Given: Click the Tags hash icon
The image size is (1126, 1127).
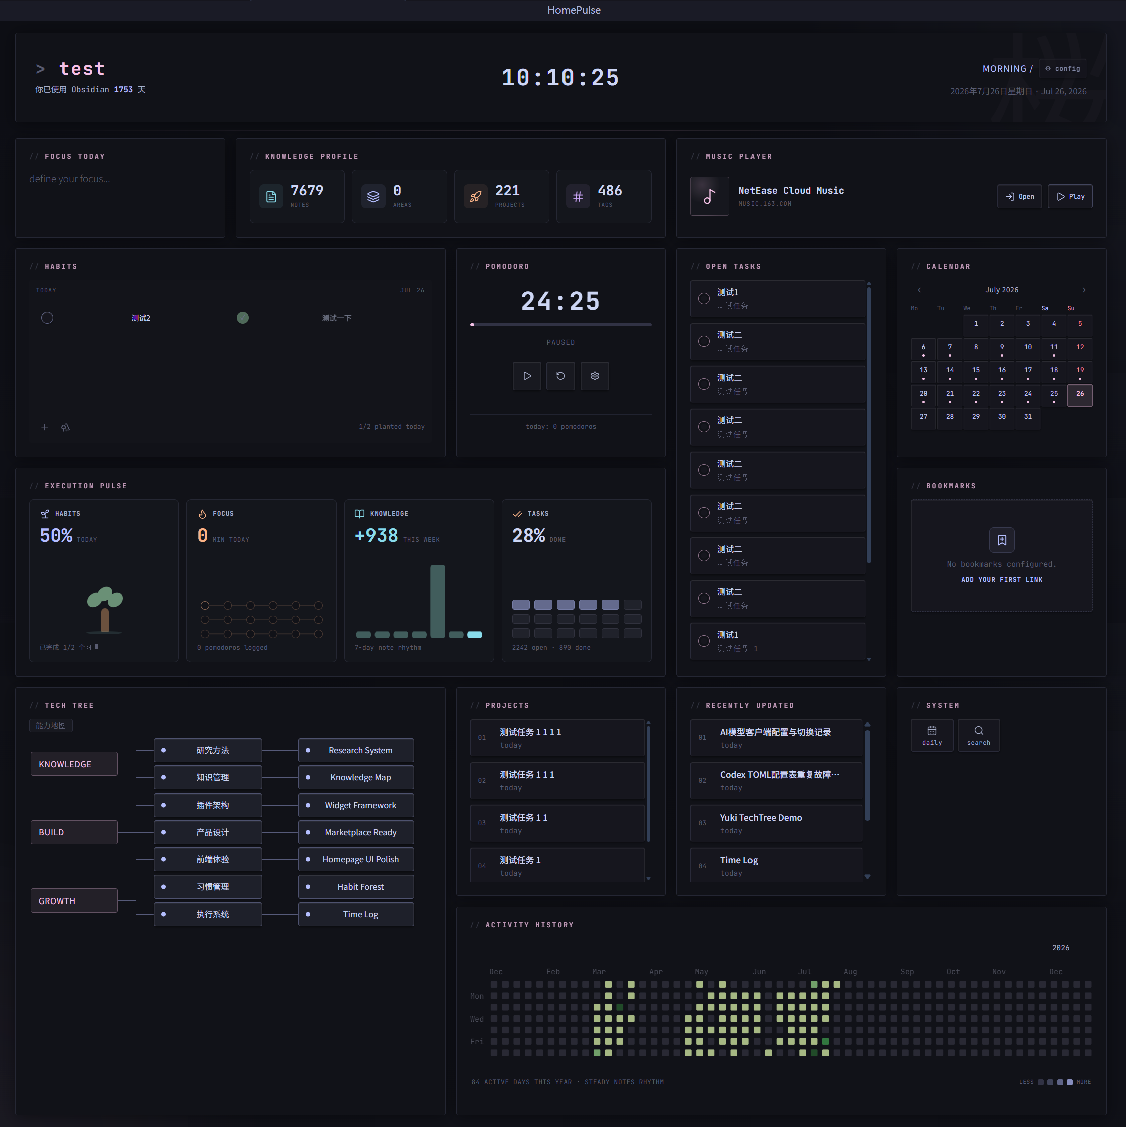Looking at the screenshot, I should (x=578, y=196).
